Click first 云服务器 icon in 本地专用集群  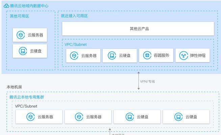[30, 117]
